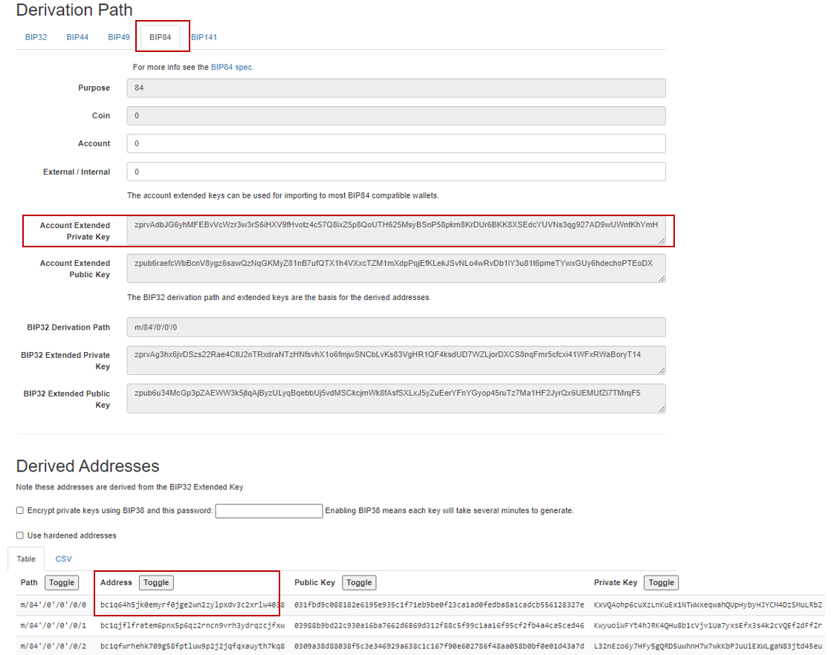
Task: Tick Use hardened addresses checkbox
Action: pyautogui.click(x=19, y=535)
